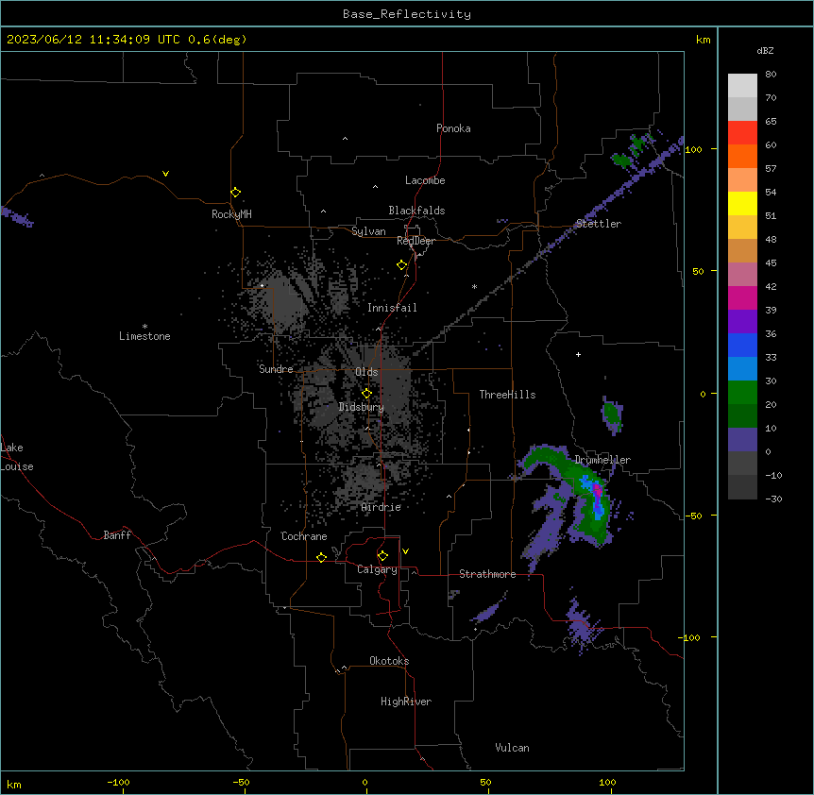This screenshot has height=795, width=814.
Task: Click the magenta storm core near Drumheller
Action: click(598, 490)
